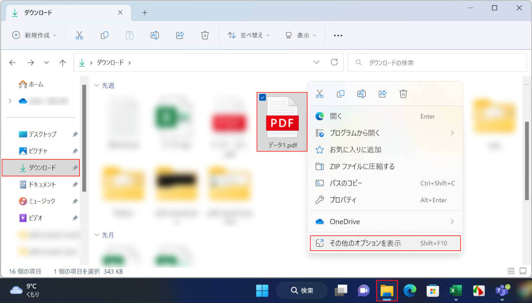532x303 pixels.
Task: Uncheck the データ1.pdf selection checkbox
Action: pos(262,97)
